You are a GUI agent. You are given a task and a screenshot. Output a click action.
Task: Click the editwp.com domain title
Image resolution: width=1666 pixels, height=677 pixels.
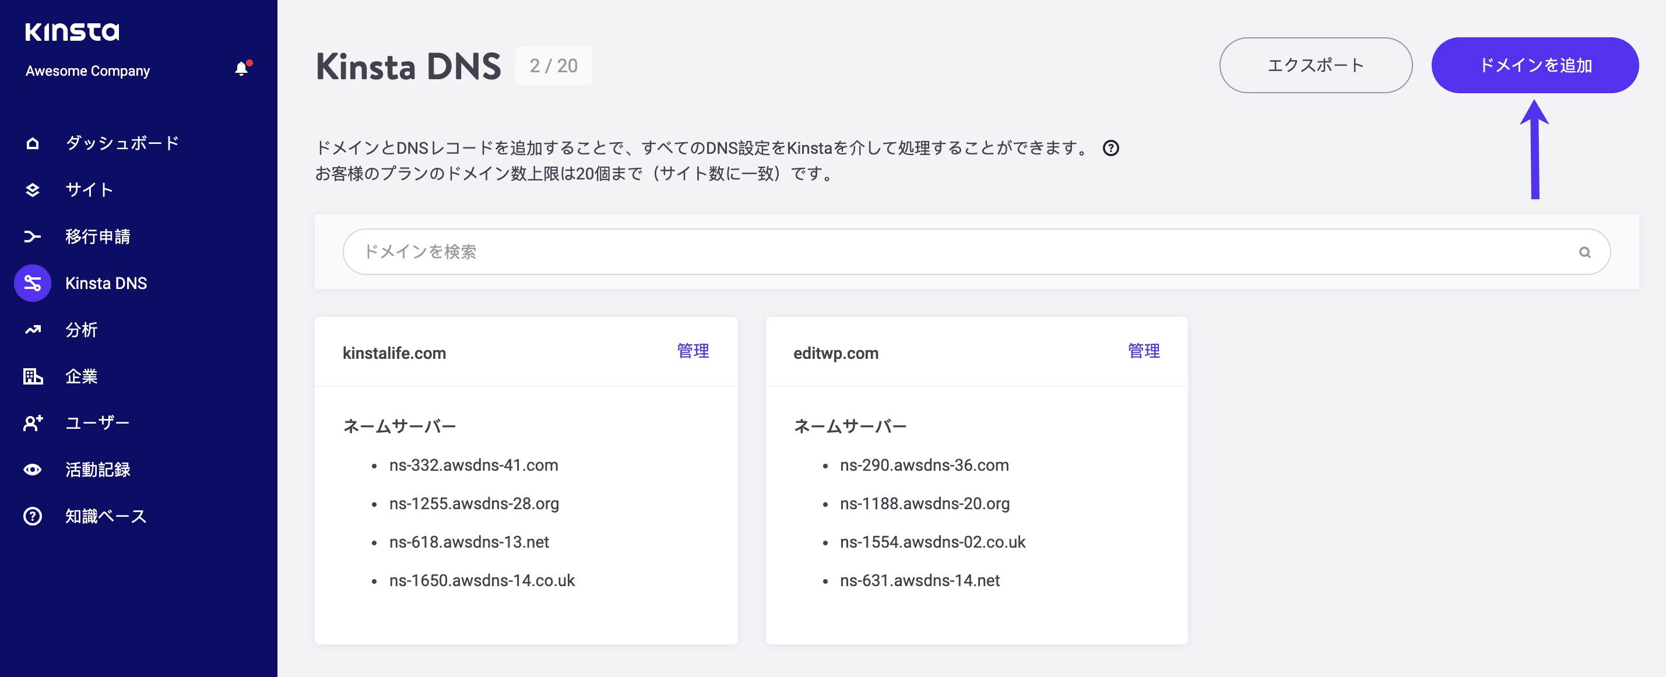[835, 353]
